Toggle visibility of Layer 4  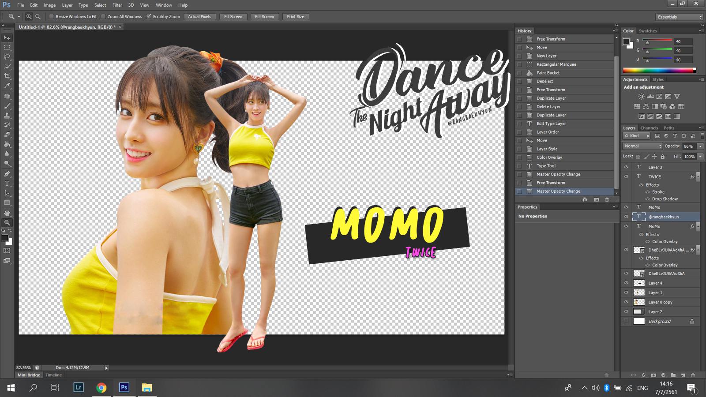pos(626,283)
